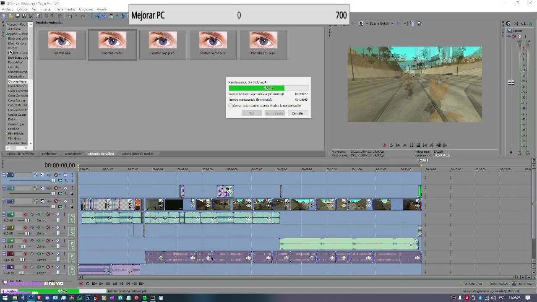Viewport: 537px width, 302px height.
Task: Toggle loop playback in timeline transport
Action: 88,284
